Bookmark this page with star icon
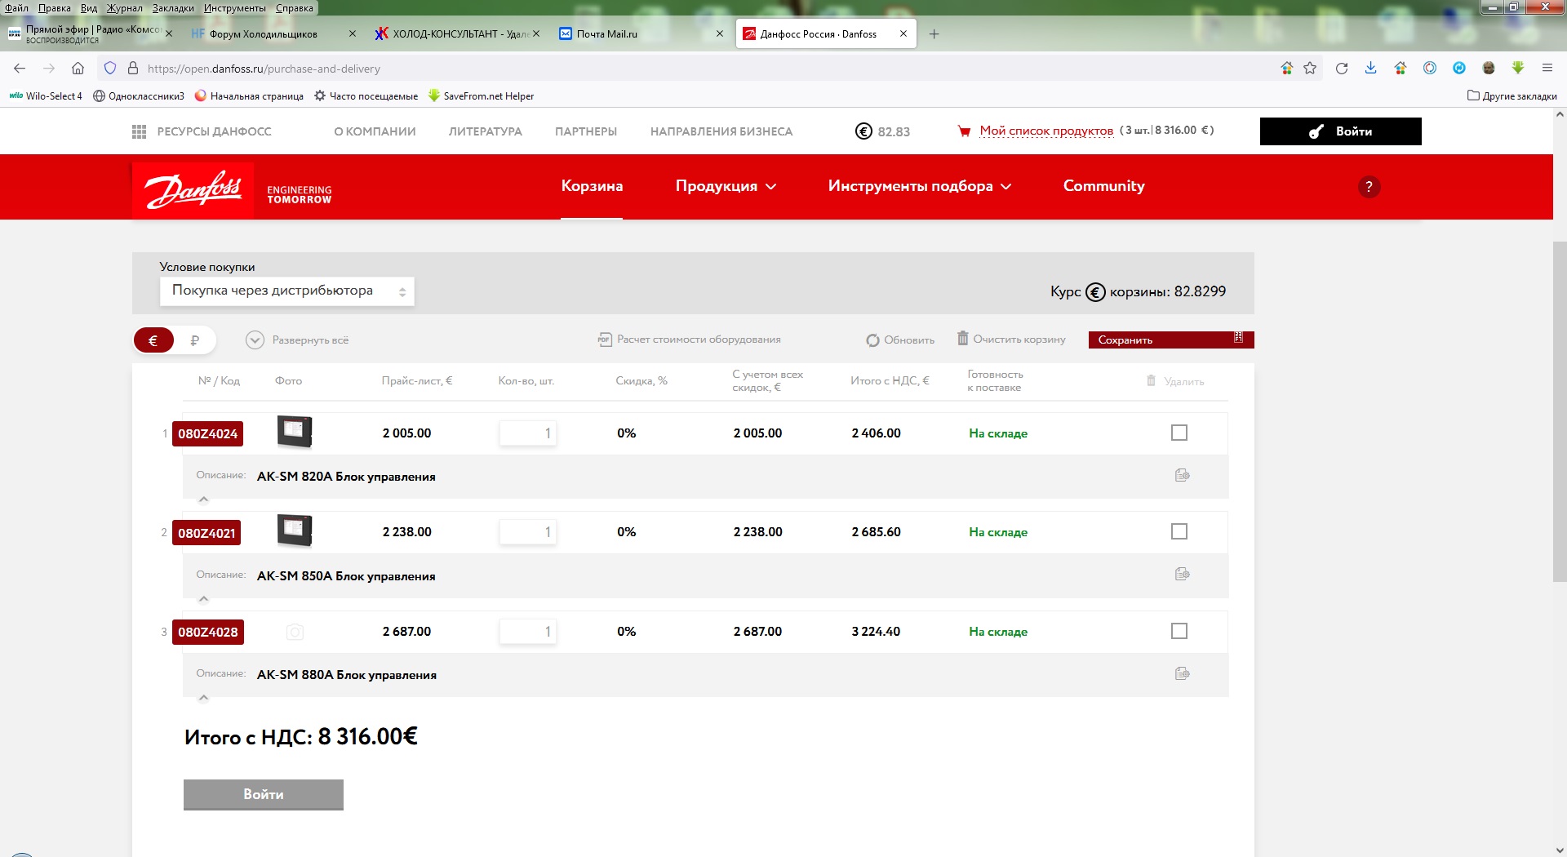 [x=1310, y=69]
